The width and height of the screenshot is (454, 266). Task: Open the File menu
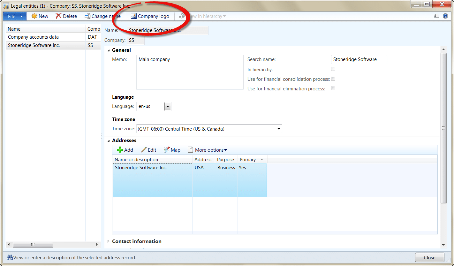pyautogui.click(x=14, y=16)
